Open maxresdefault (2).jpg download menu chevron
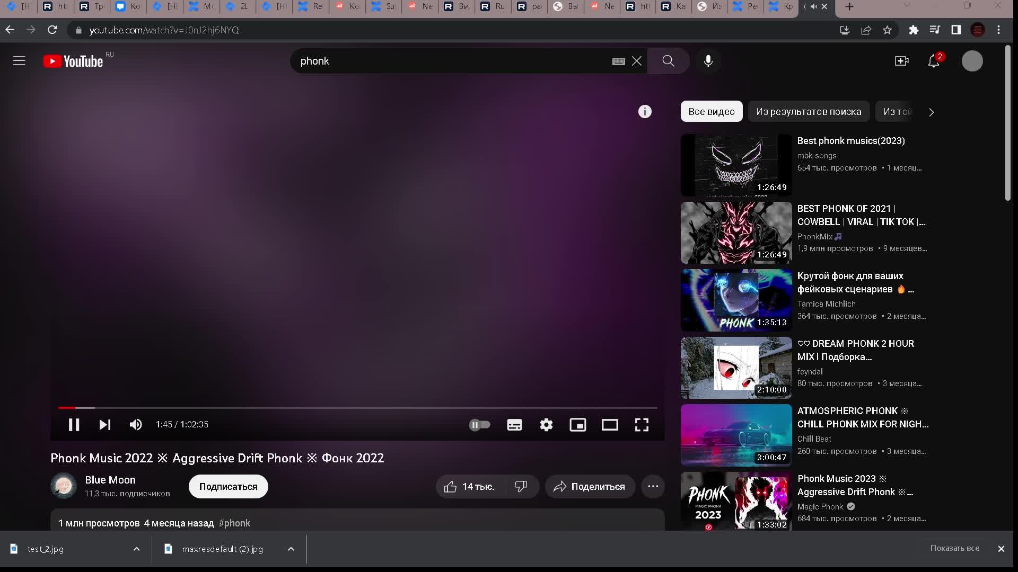Viewport: 1018px width, 572px height. pos(291,549)
